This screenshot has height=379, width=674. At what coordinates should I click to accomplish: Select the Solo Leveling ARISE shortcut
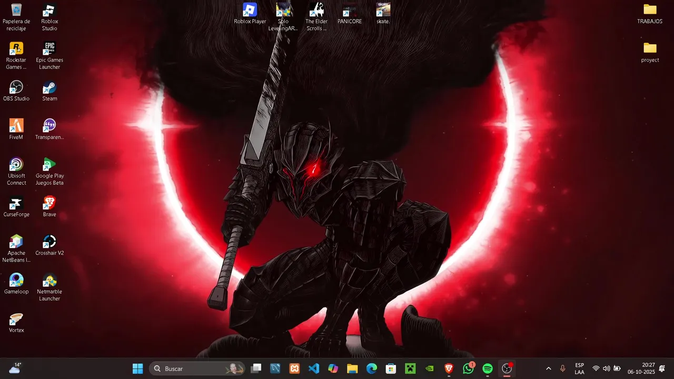click(283, 17)
